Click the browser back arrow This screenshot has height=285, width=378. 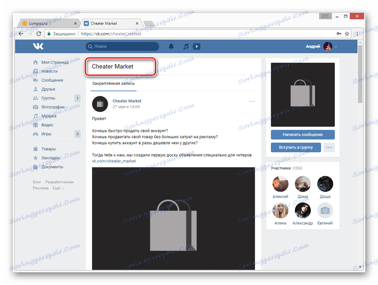(x=21, y=34)
